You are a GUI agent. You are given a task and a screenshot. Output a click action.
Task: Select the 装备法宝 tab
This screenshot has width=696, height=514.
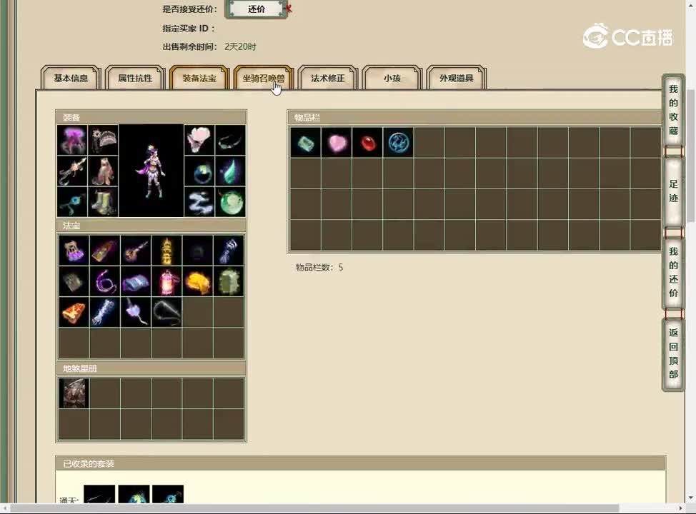click(x=199, y=78)
